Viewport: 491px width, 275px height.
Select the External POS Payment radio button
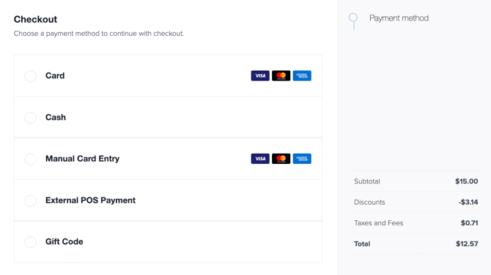pos(30,200)
